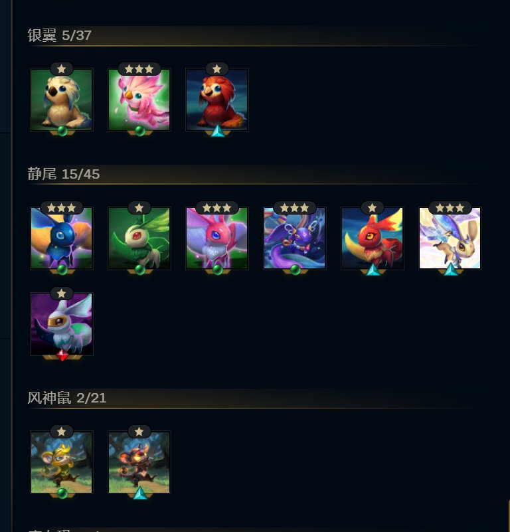Click blue triangle icon under fiery 风神鼠
Image resolution: width=510 pixels, height=532 pixels.
click(140, 493)
